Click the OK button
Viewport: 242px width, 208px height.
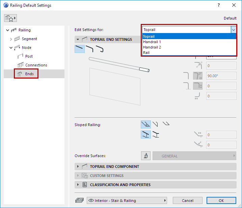coord(221,201)
